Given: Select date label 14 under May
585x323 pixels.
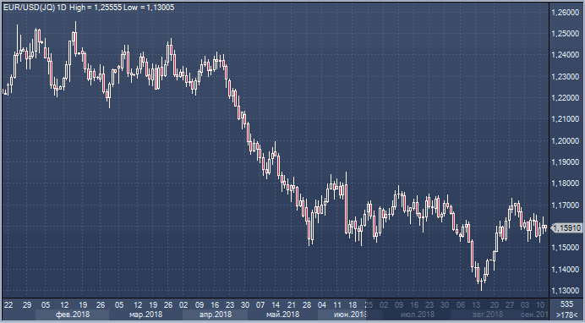Looking at the screenshot, I should point(276,304).
